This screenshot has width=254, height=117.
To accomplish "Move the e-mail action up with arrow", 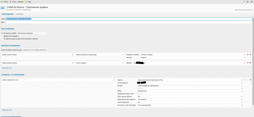I will (244, 80).
